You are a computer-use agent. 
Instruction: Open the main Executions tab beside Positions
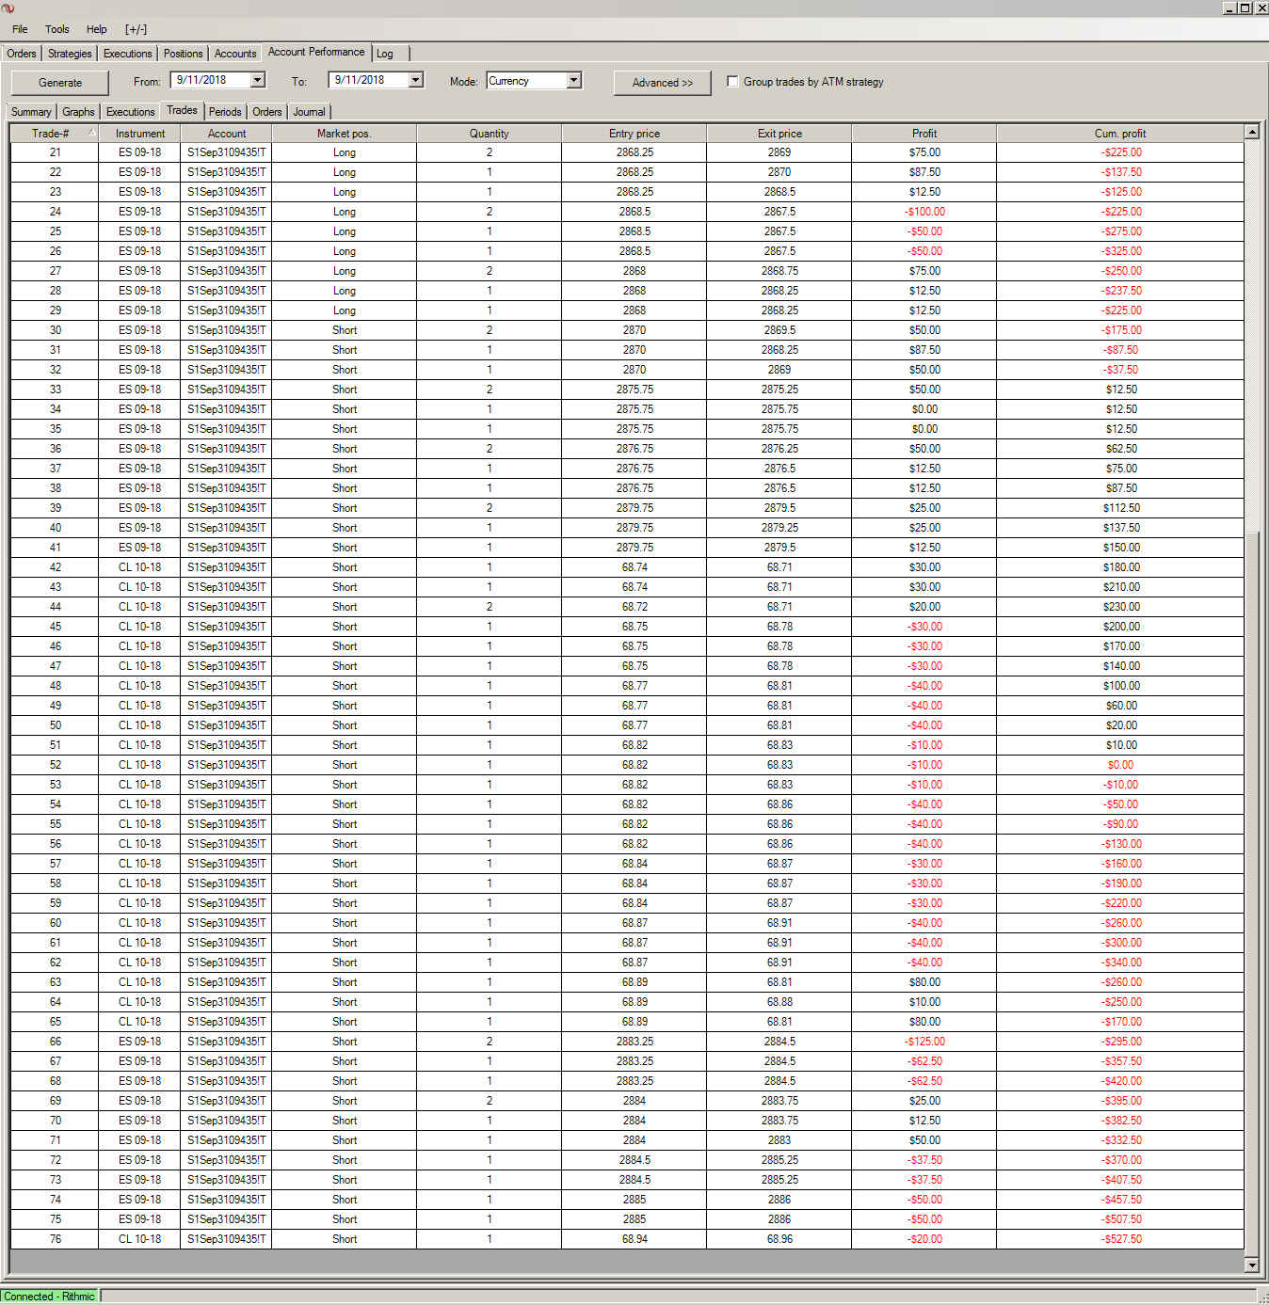coord(128,54)
